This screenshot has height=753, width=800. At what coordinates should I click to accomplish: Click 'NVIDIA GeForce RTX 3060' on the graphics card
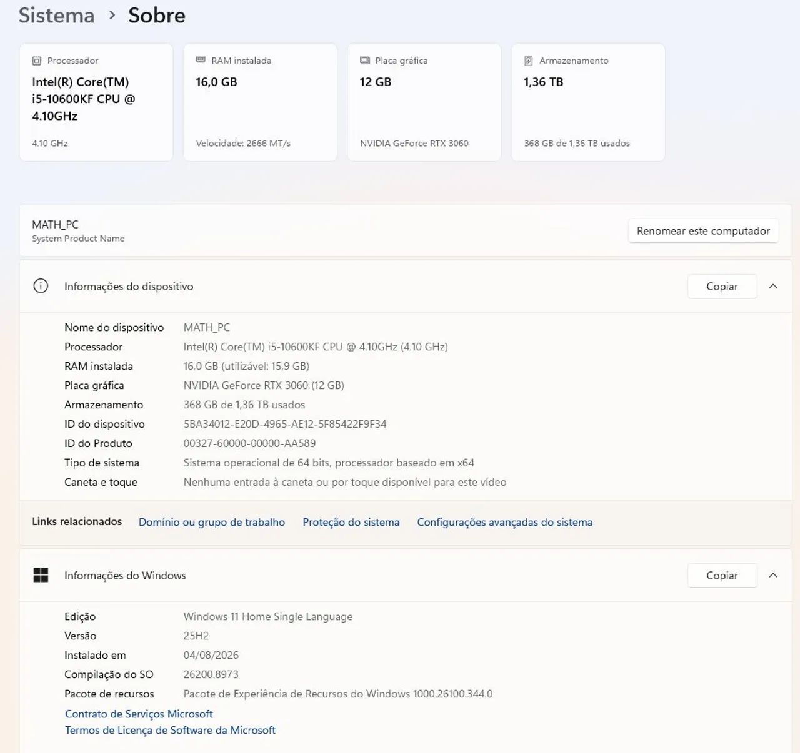(x=414, y=143)
